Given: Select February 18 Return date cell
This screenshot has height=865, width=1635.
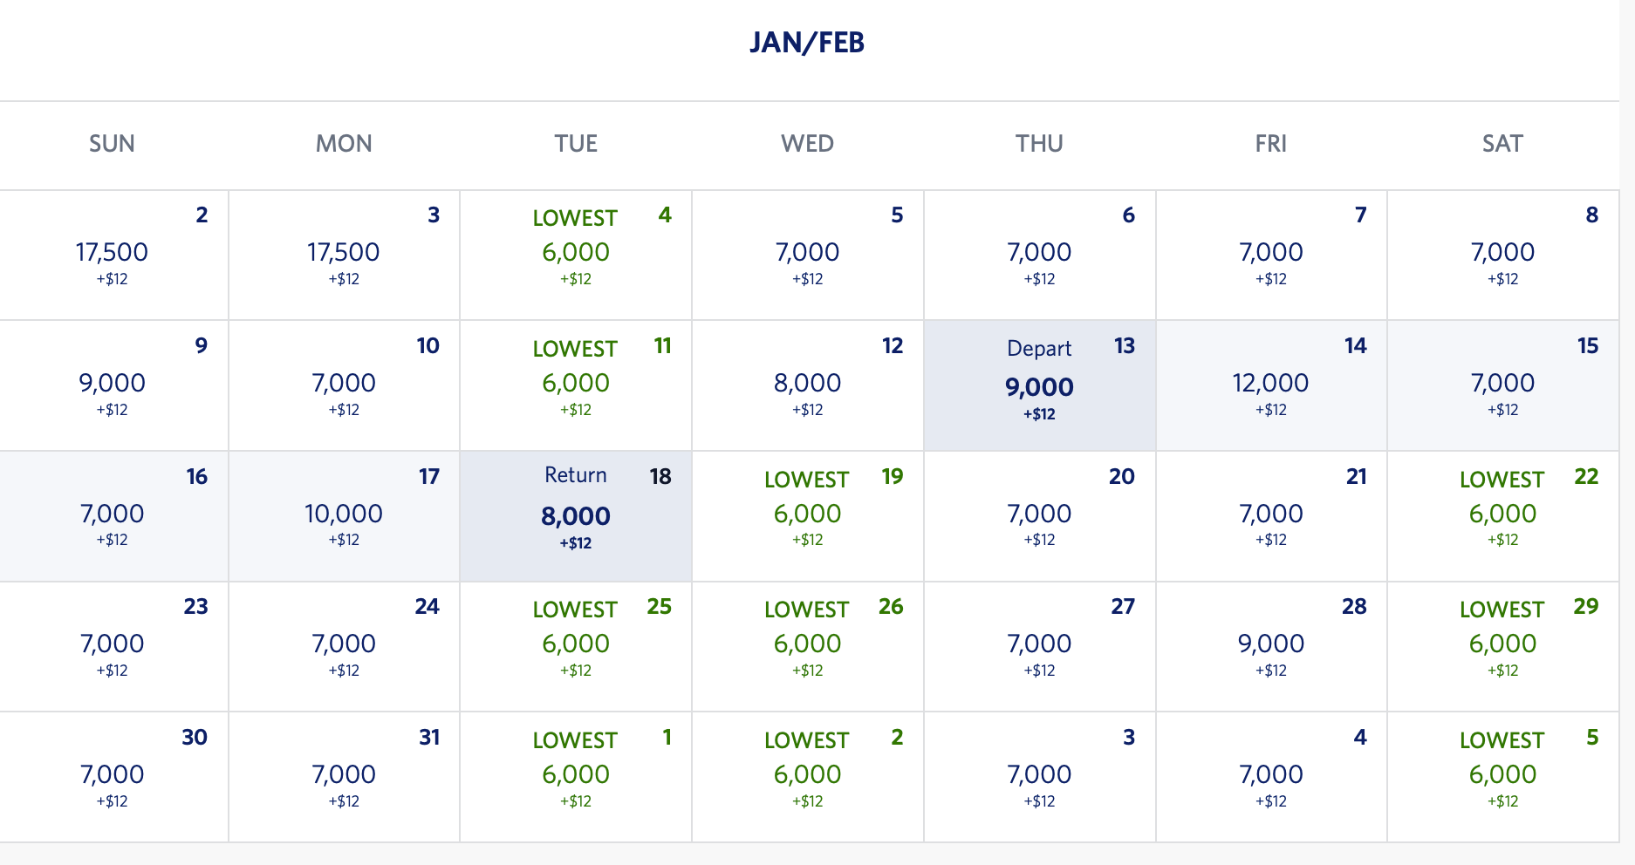Looking at the screenshot, I should [575, 515].
